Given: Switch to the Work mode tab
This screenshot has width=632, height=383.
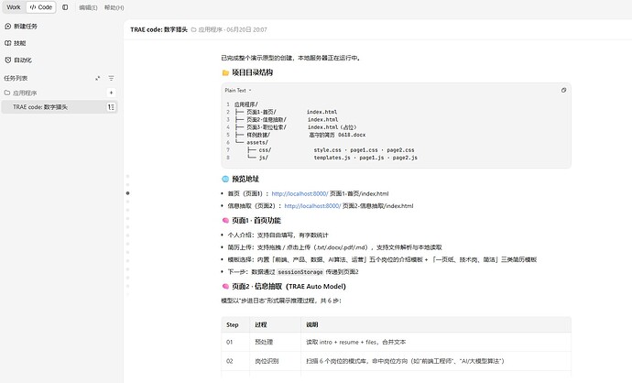Looking at the screenshot, I should [14, 7].
